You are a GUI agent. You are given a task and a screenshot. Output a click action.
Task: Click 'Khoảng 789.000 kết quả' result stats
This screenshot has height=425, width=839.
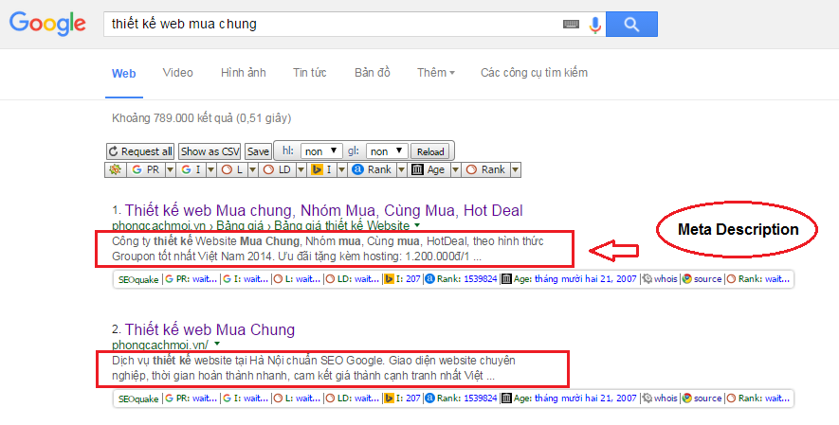pyautogui.click(x=201, y=118)
